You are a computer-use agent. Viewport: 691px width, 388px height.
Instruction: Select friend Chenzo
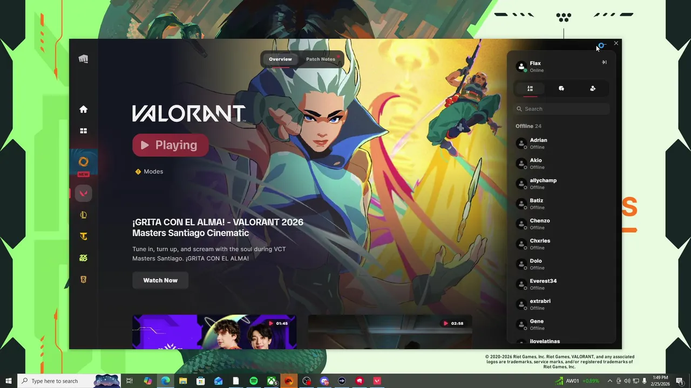point(561,224)
